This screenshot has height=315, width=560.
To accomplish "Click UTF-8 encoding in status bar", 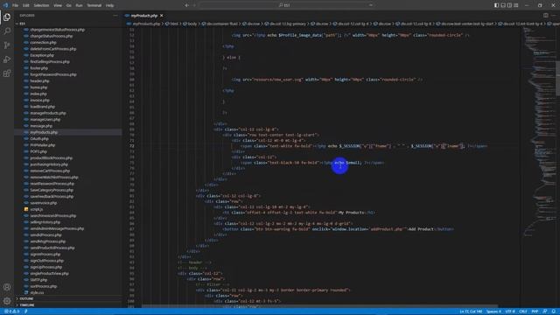I will (x=510, y=311).
